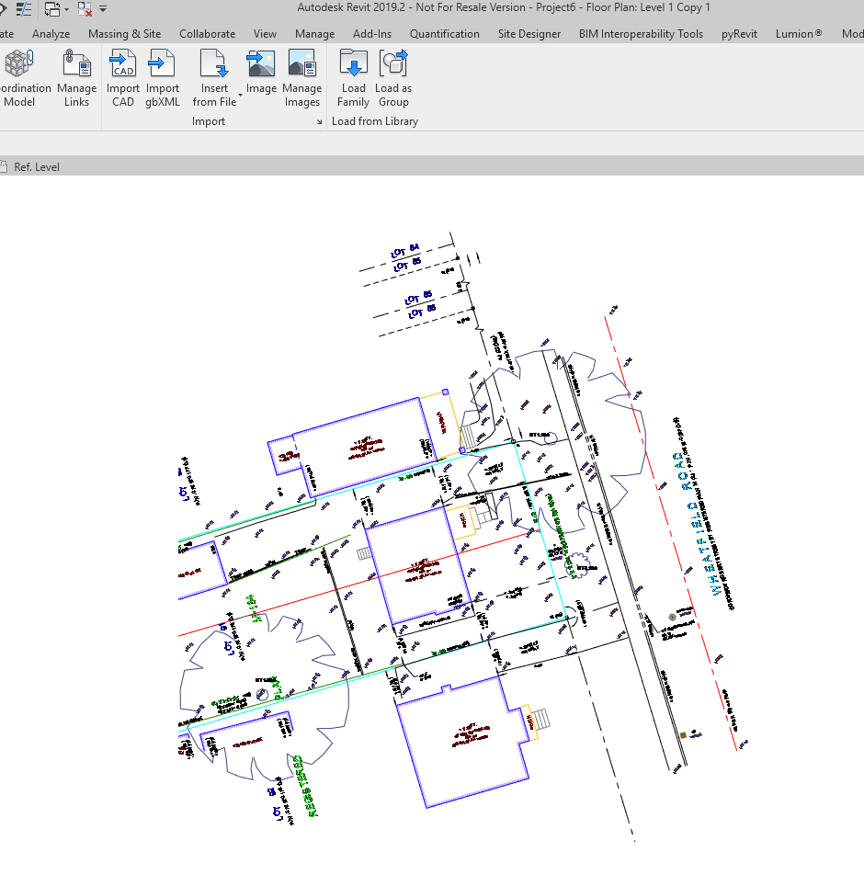The height and width of the screenshot is (886, 864).
Task: Click Close Inactive Windows in Quick Access Toolbar
Action: tap(83, 8)
